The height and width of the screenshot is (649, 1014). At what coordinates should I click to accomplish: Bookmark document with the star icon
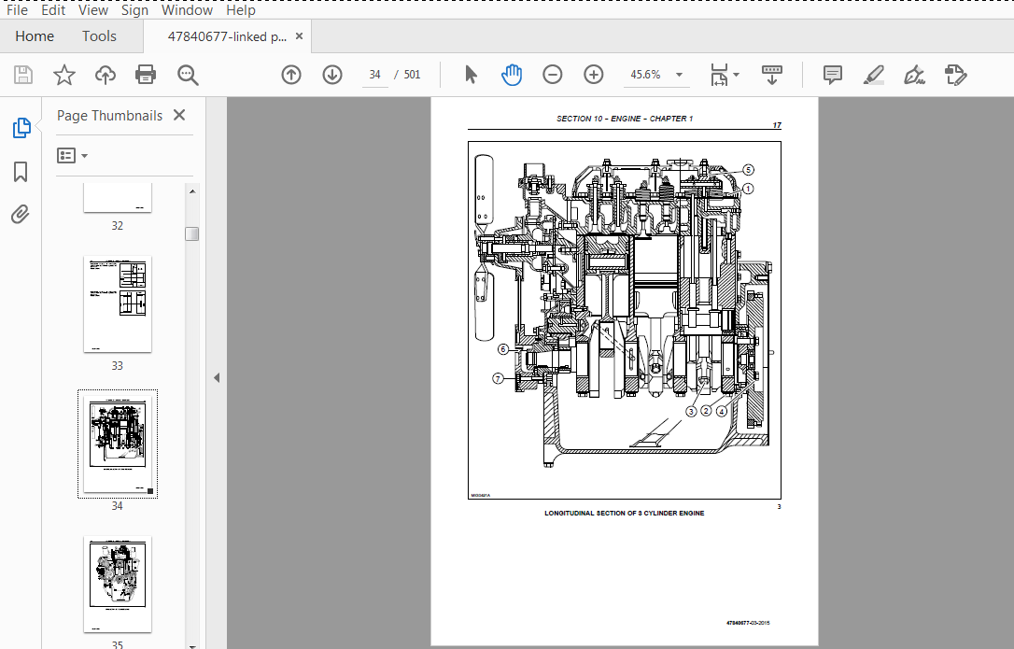64,75
